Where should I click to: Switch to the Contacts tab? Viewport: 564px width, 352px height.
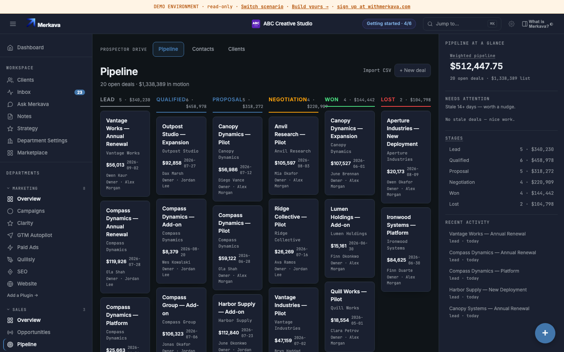click(x=203, y=49)
